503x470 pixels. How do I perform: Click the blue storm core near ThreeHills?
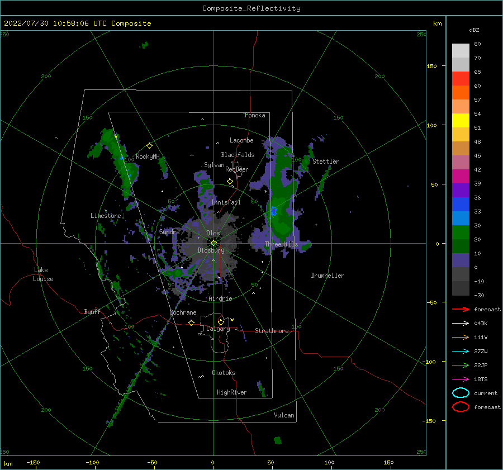click(x=274, y=211)
